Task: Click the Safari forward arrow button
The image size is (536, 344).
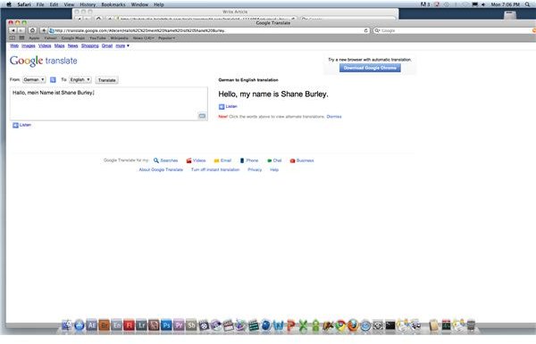Action: point(21,30)
